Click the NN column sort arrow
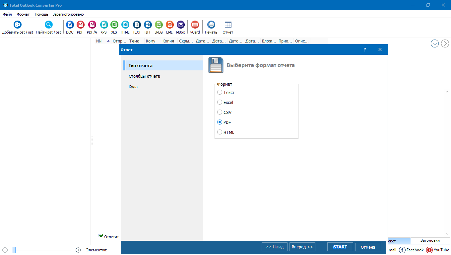This screenshot has height=255, width=451. tap(108, 41)
